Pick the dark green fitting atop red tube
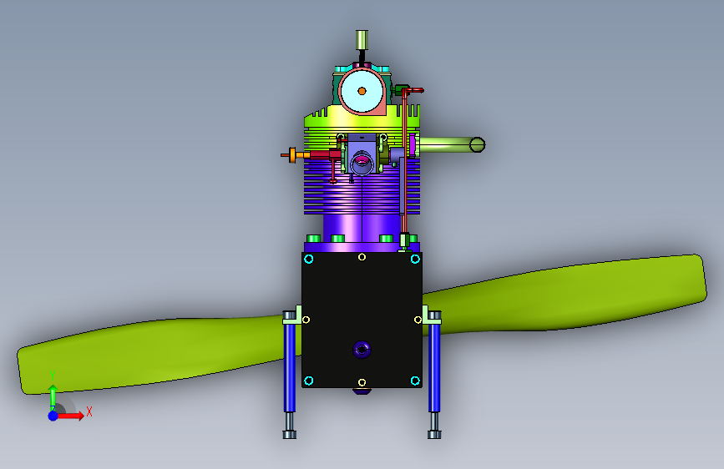Viewport: 724px width, 469px height. (400, 88)
